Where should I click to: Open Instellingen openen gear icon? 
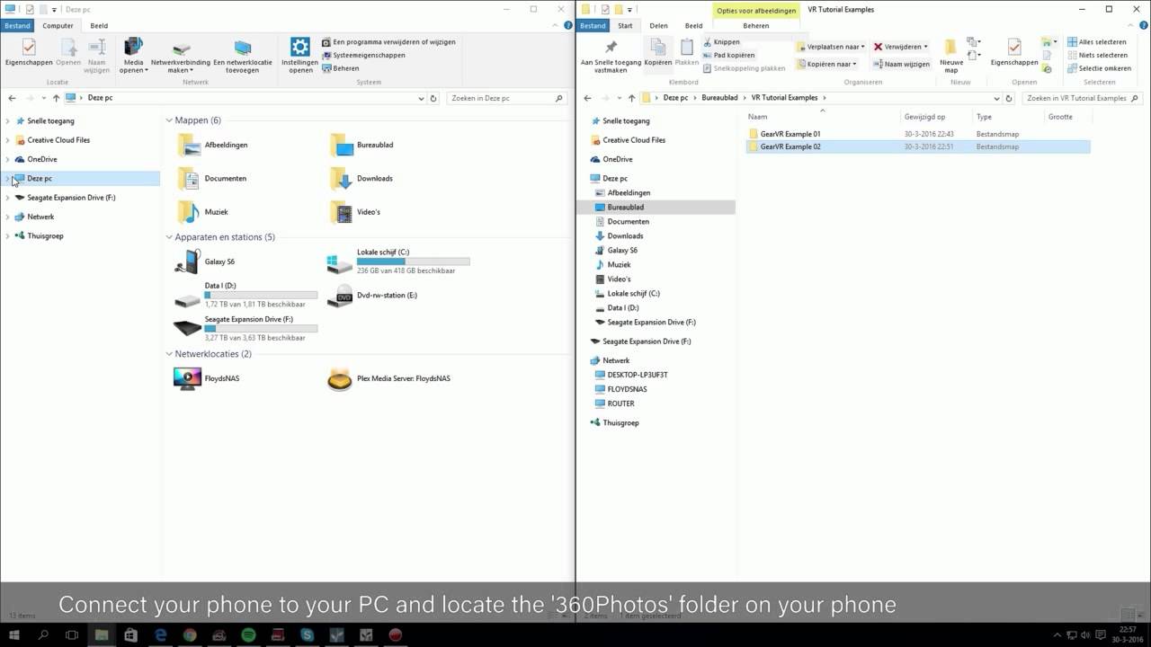[x=300, y=47]
